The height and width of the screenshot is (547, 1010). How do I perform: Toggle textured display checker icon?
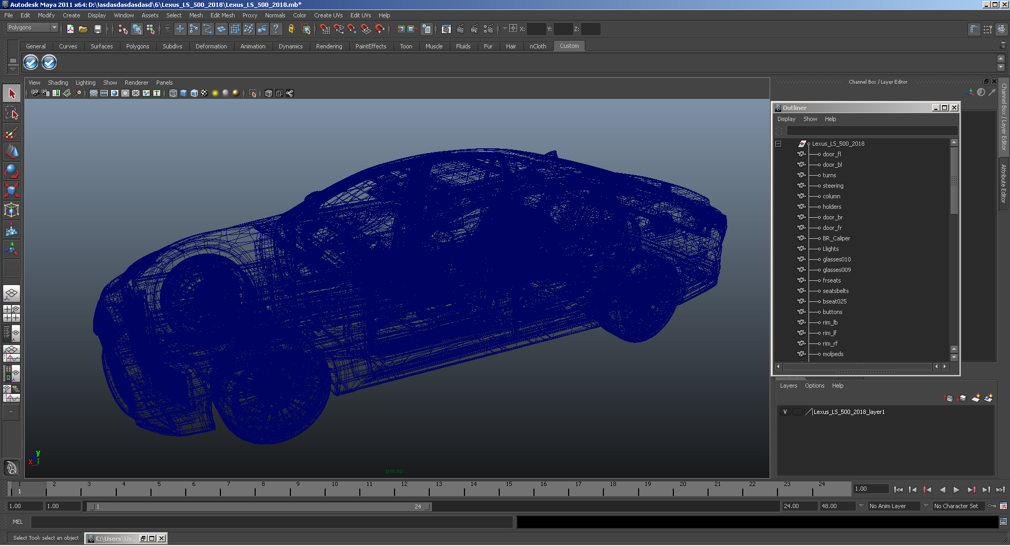click(204, 93)
